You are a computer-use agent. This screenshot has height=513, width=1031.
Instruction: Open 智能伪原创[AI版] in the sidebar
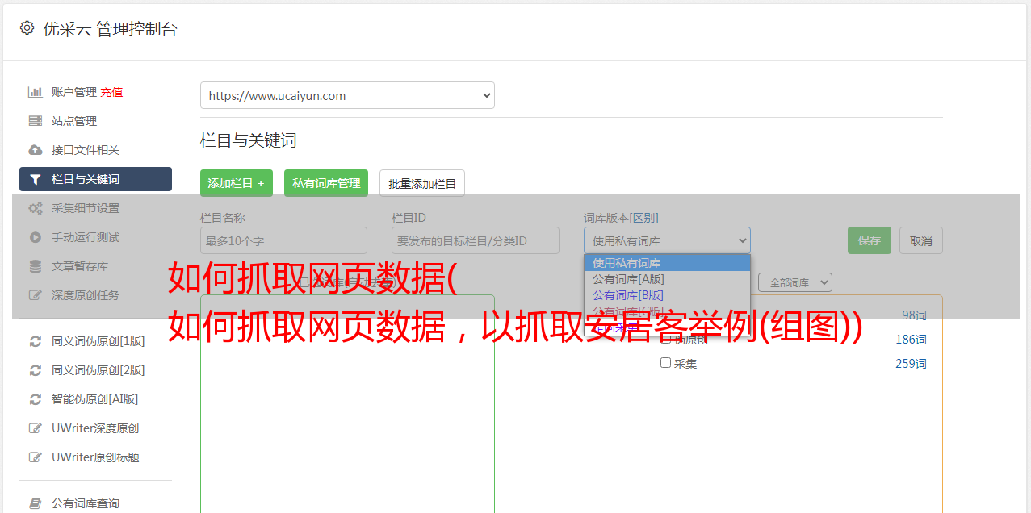[95, 399]
